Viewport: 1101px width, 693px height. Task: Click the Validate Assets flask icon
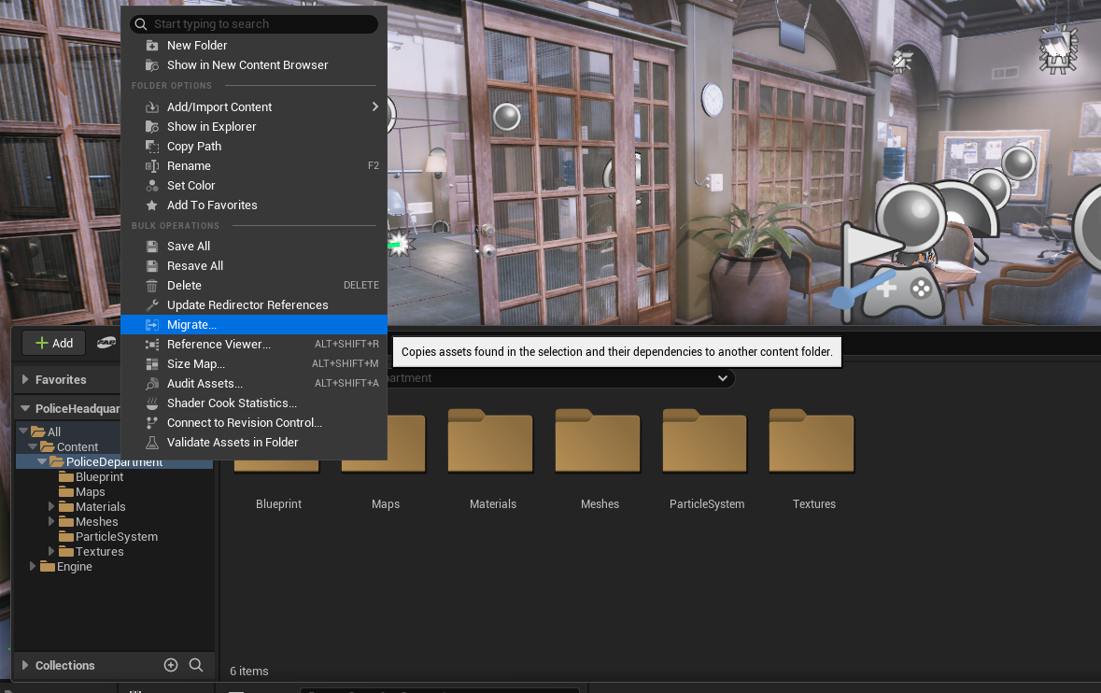point(151,443)
